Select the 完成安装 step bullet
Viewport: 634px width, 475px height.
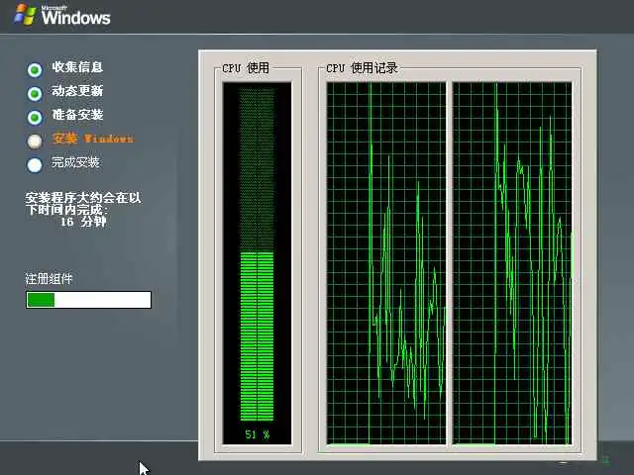point(35,165)
